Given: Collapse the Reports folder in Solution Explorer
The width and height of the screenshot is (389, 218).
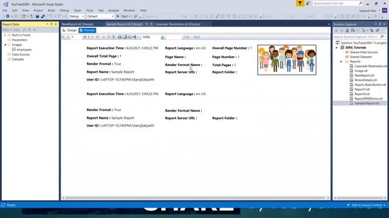Looking at the screenshot, I should (x=341, y=61).
